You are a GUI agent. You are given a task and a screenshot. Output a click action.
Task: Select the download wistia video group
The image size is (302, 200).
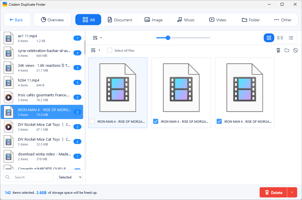(42, 156)
